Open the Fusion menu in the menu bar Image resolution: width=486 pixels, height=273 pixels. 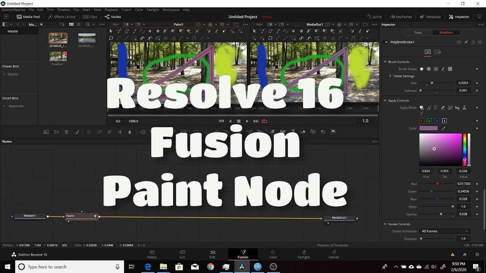coord(126,9)
